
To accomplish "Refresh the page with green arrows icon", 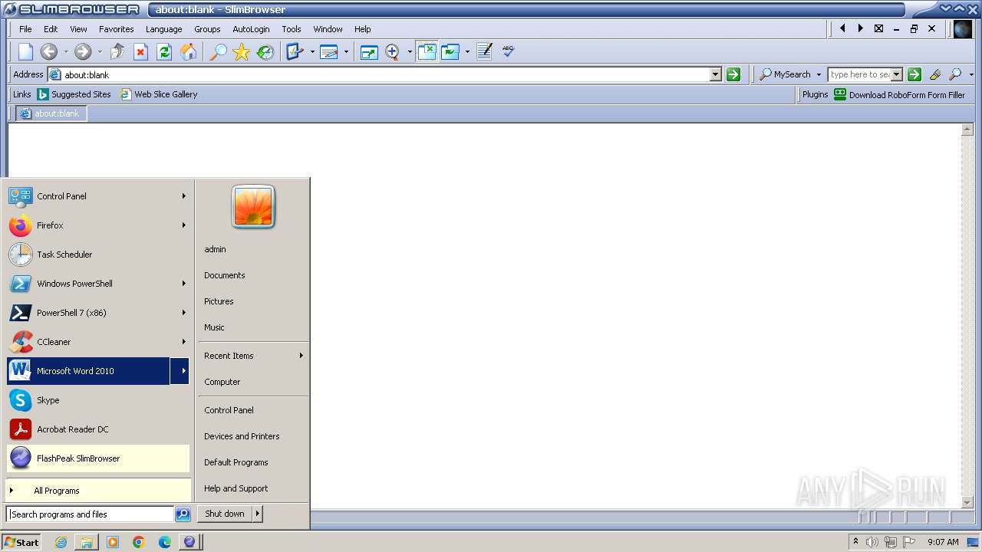I will pos(164,51).
